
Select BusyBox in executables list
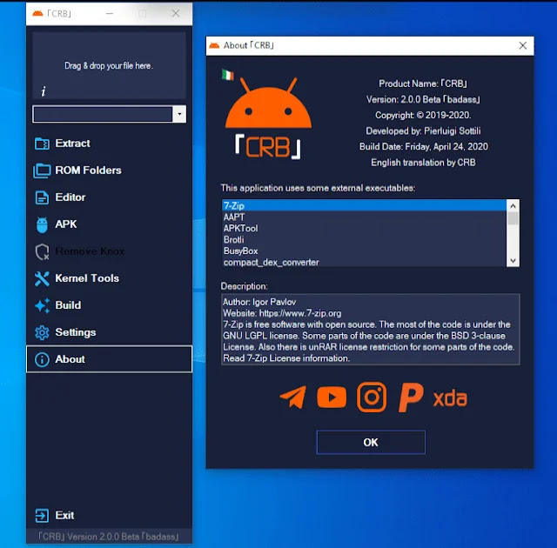coord(364,251)
